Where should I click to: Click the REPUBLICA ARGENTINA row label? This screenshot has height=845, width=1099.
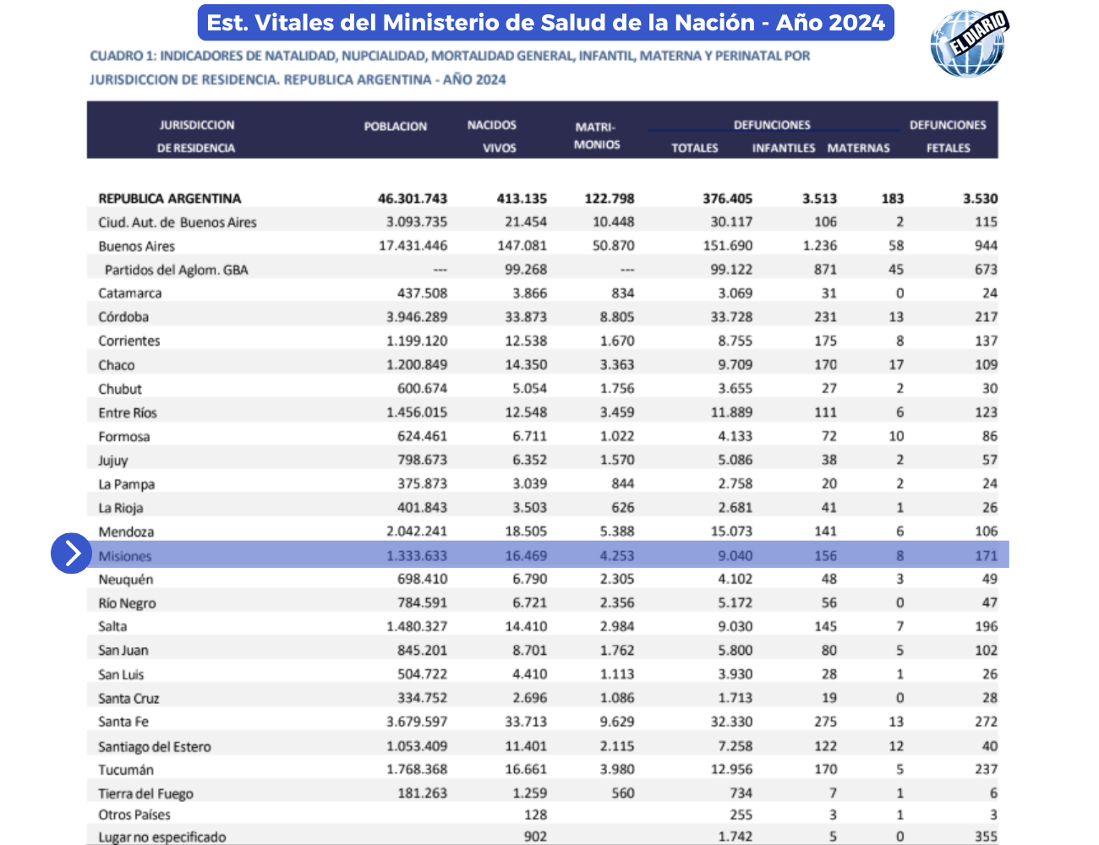(170, 199)
